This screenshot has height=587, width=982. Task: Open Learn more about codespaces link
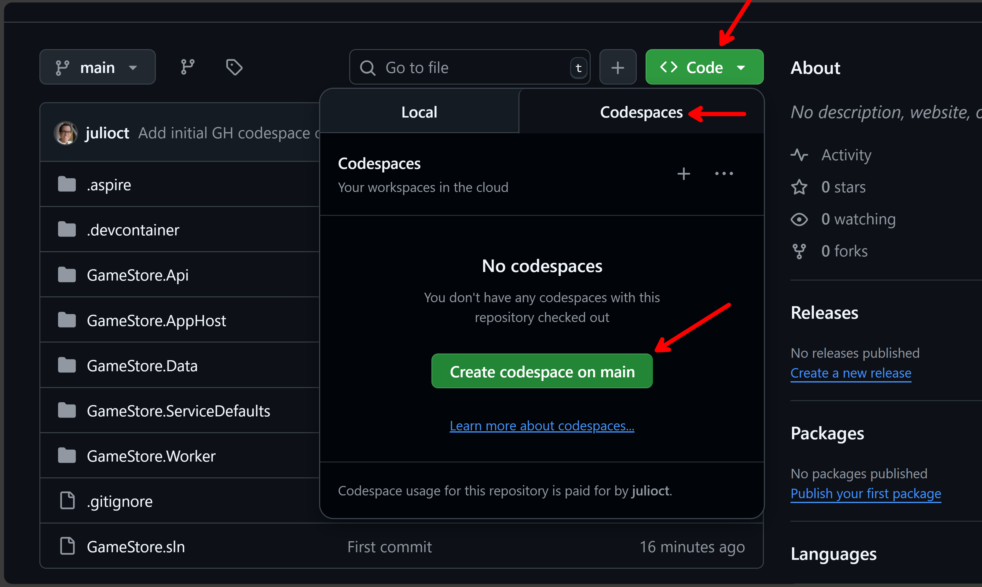point(542,426)
